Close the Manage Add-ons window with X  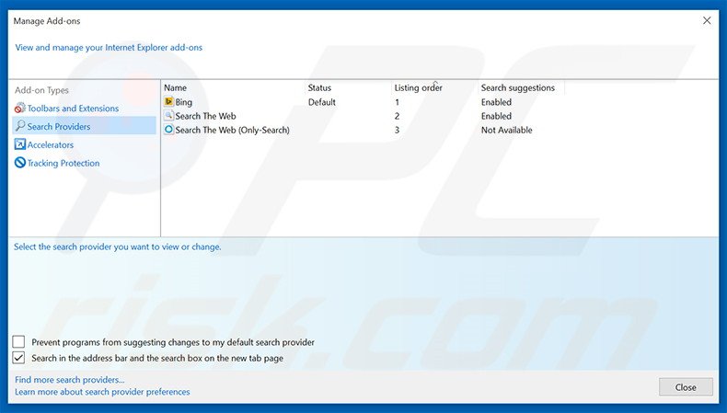click(707, 20)
